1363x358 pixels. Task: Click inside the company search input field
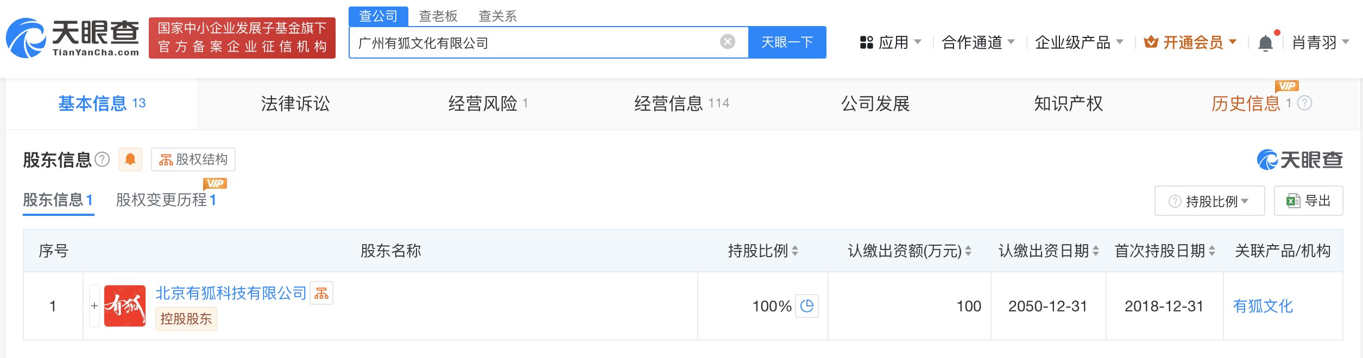click(x=543, y=42)
